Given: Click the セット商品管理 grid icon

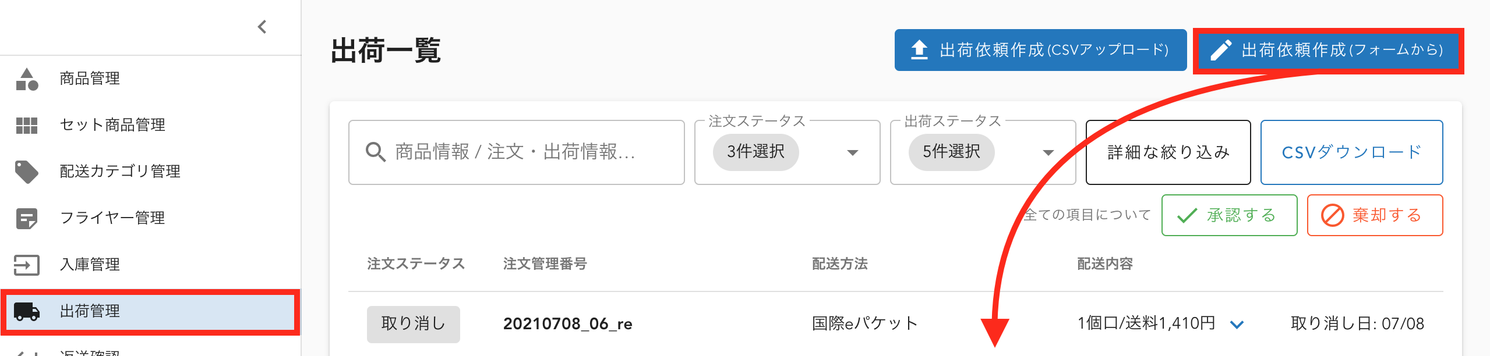Looking at the screenshot, I should pos(27,125).
